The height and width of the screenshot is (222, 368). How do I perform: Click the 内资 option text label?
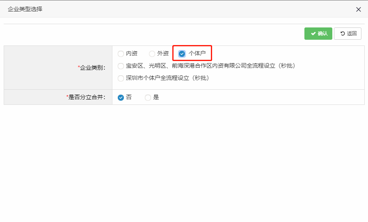click(x=132, y=54)
